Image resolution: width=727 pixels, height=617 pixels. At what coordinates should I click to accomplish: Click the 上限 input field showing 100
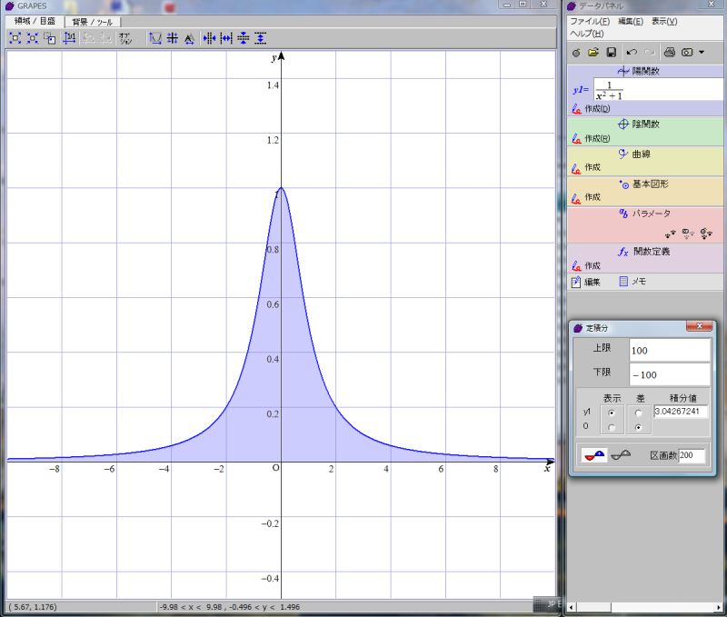[x=669, y=350]
